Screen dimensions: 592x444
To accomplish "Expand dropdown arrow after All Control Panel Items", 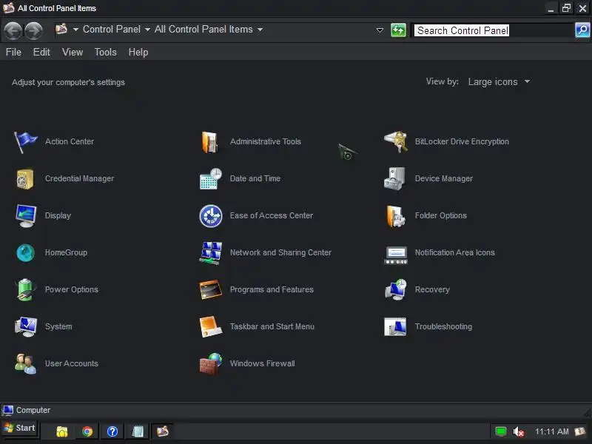I will 260,30.
